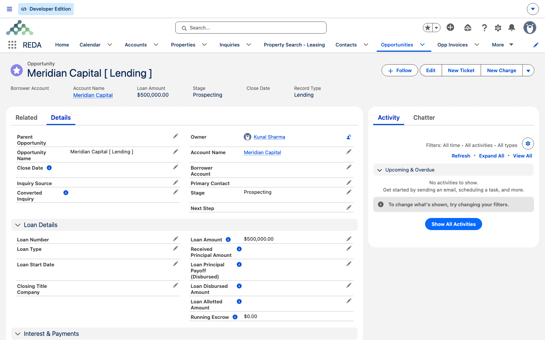Collapse the Interest & Payments section
The height and width of the screenshot is (340, 545).
coord(184,334)
